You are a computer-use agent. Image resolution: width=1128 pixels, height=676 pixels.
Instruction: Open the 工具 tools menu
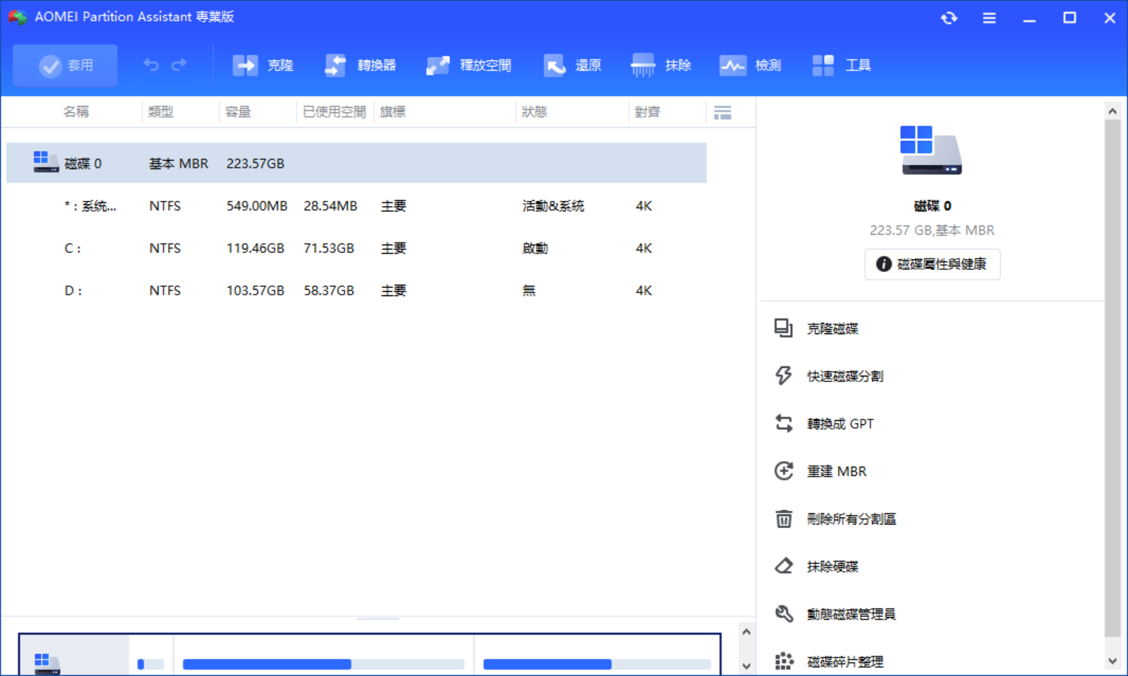click(841, 66)
